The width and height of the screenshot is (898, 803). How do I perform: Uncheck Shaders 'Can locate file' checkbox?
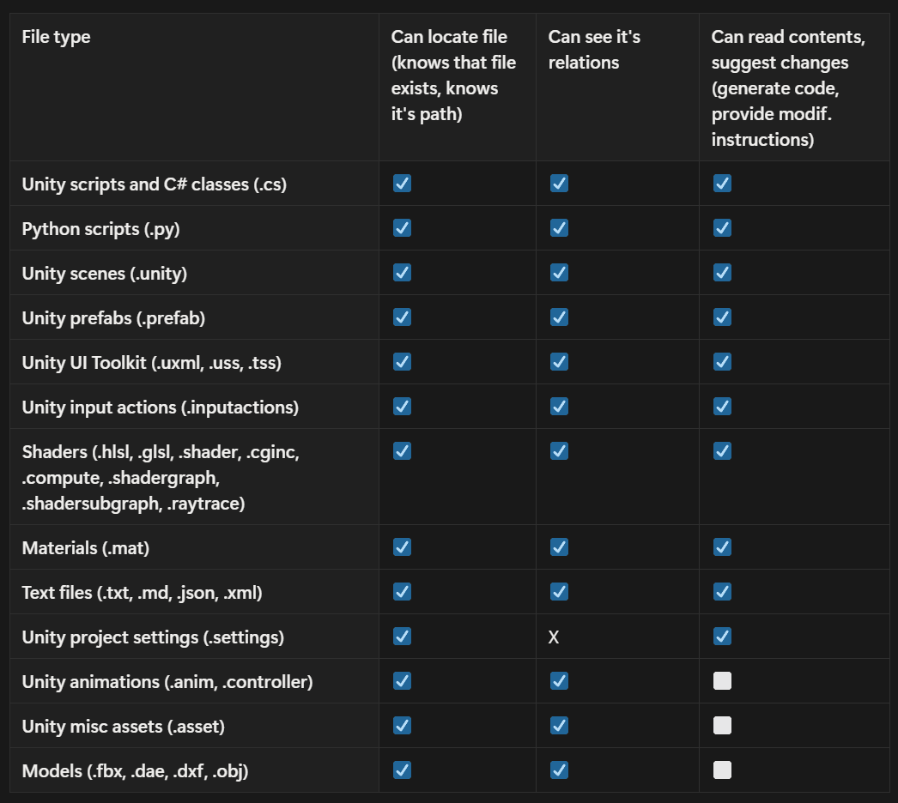coord(402,450)
